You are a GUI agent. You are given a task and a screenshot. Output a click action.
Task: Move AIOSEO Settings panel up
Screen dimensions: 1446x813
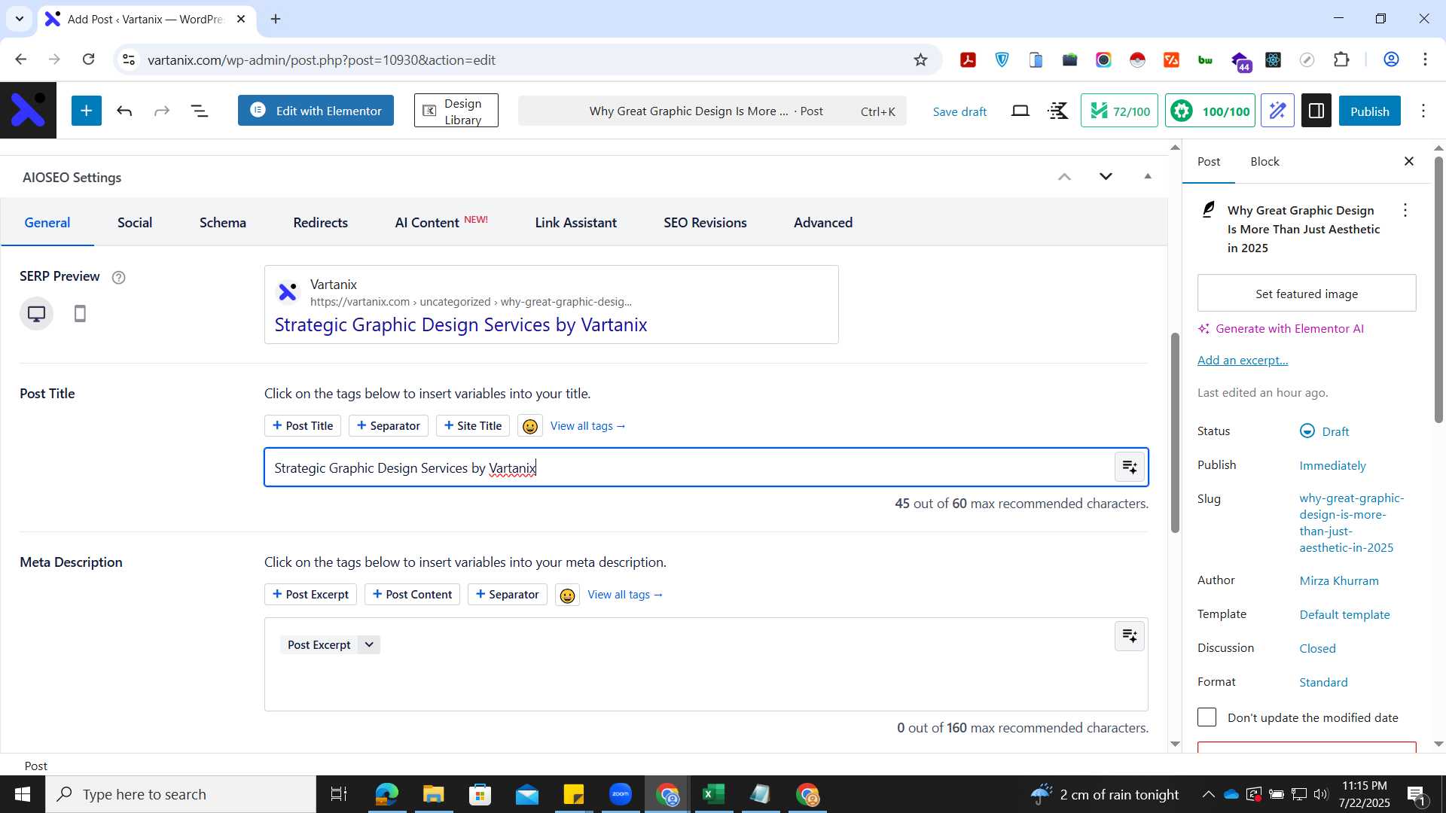coord(1064,177)
